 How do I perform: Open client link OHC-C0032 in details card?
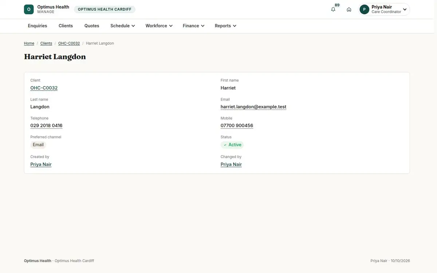click(44, 88)
